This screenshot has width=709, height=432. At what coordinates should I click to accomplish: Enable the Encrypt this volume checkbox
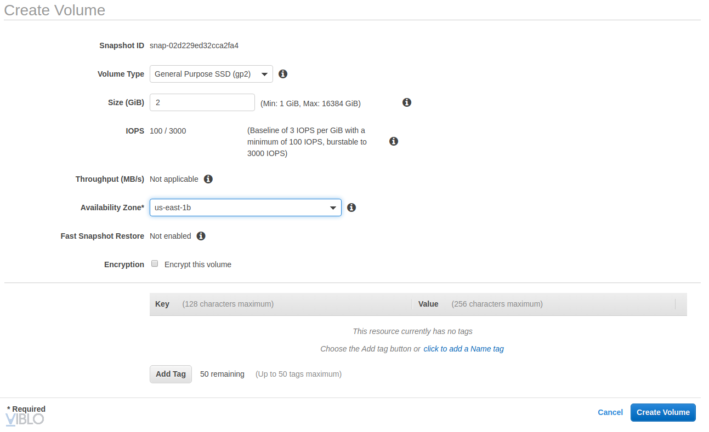[x=155, y=264]
